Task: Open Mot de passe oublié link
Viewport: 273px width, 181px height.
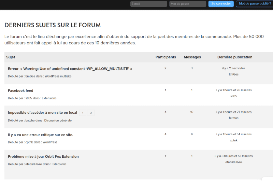Action: (255, 4)
